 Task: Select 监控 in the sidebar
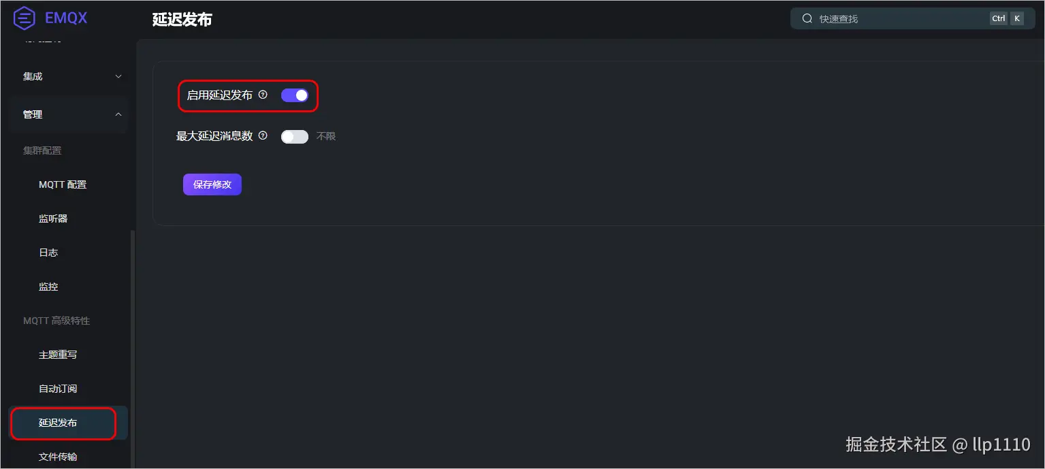click(x=48, y=287)
